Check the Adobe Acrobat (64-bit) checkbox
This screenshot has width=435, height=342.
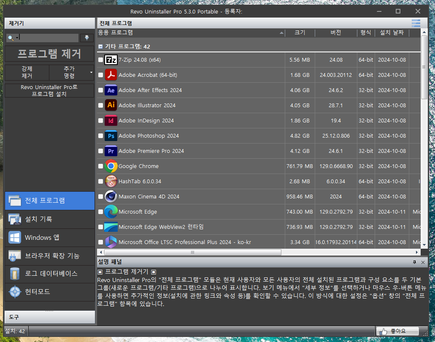(101, 75)
